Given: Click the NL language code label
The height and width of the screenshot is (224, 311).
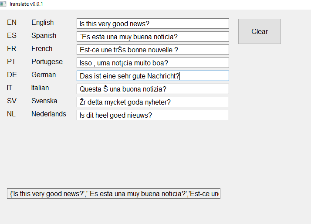Looking at the screenshot, I should coord(12,114).
